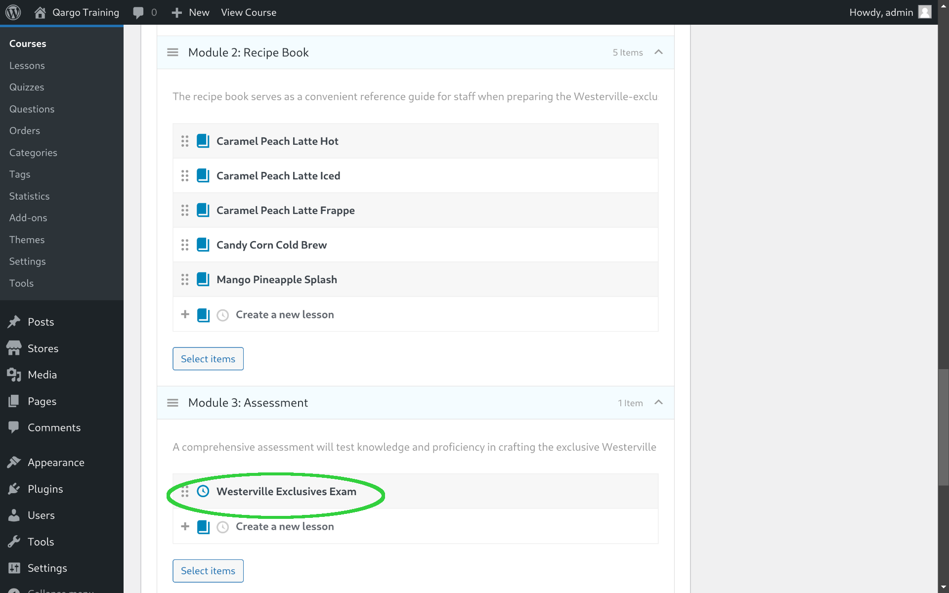Click the quiz clock icon of Westerville Exclusives Exam
Screen dimensions: 949x593
coord(203,491)
